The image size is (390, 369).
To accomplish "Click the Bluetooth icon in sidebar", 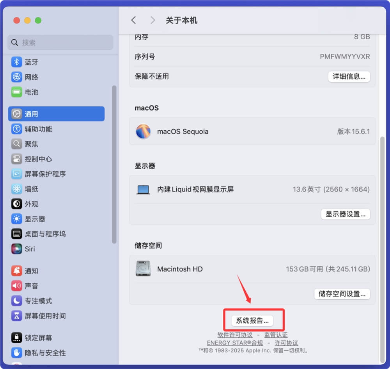I will (x=16, y=62).
